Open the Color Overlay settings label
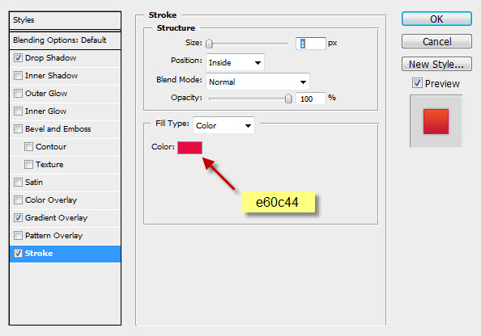Viewport: 481px width, 336px height. click(51, 200)
